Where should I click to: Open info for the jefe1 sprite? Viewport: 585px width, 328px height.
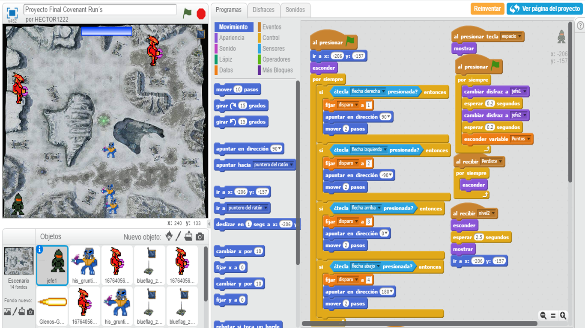[40, 250]
